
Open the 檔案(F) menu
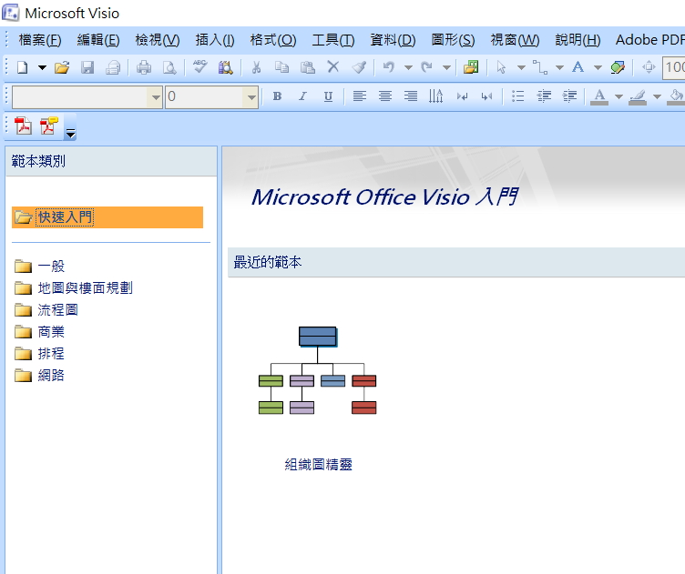(x=40, y=40)
